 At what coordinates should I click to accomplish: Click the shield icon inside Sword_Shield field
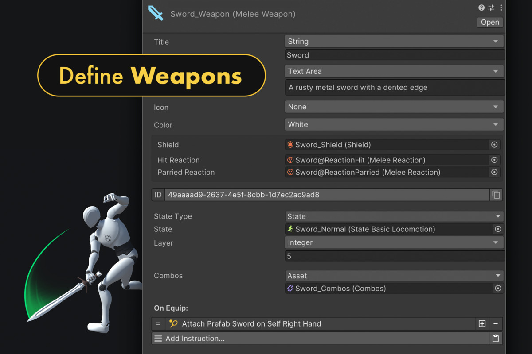point(290,144)
